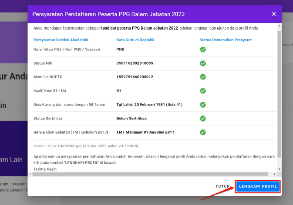This screenshot has height=205, width=293.
Task: Click green check icon for Guru Dalam Jabatan
Action: (x=203, y=132)
